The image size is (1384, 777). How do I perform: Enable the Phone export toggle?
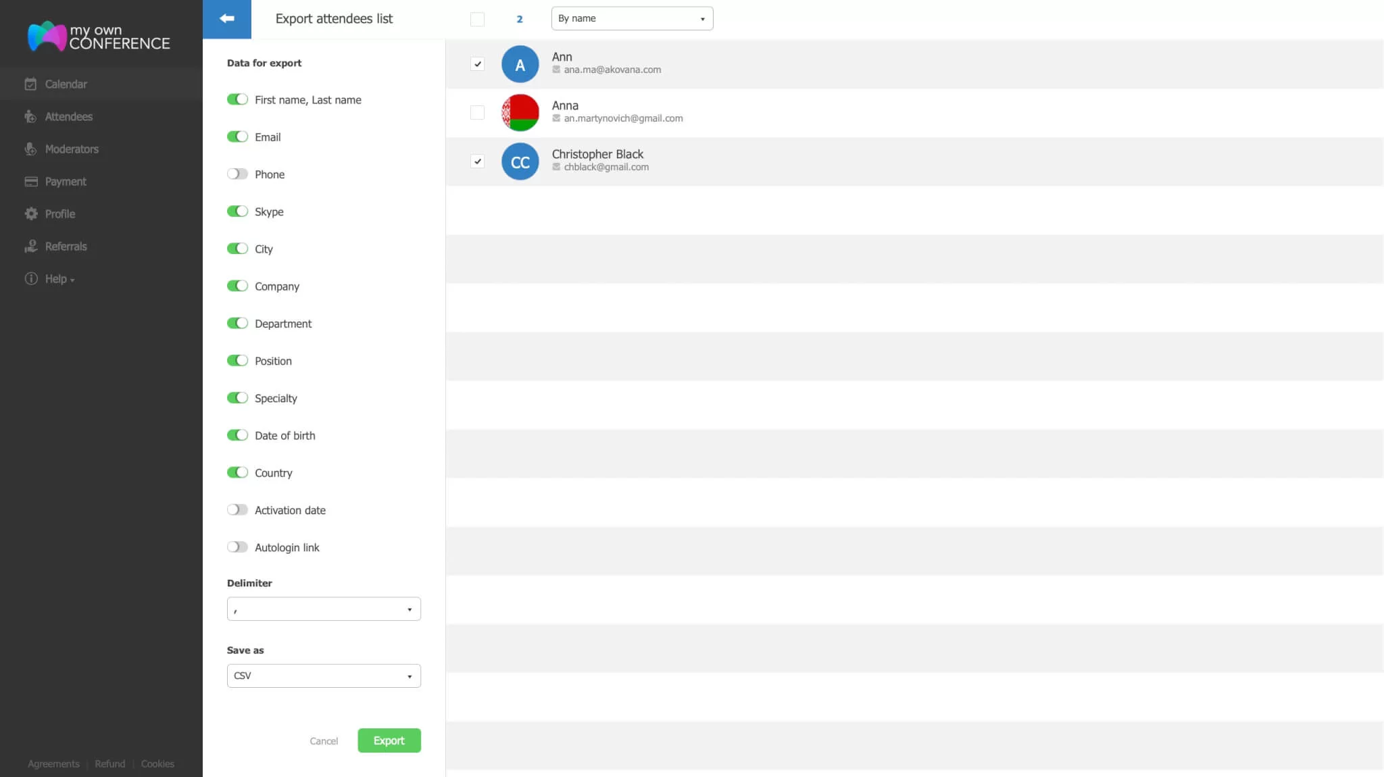coord(237,174)
